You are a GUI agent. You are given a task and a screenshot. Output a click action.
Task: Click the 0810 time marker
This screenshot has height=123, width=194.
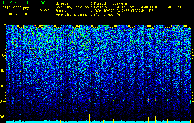click(187, 26)
